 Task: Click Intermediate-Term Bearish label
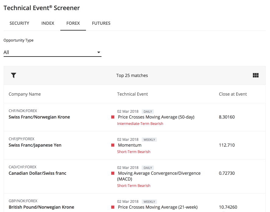[x=140, y=124]
